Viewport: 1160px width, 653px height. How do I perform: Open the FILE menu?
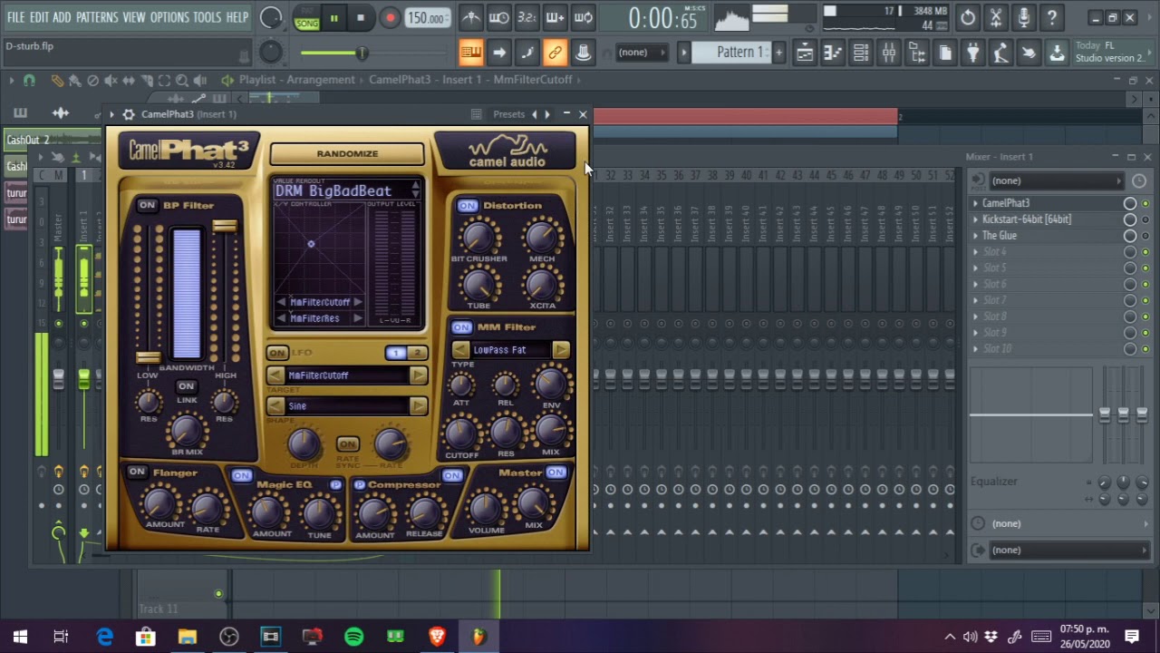click(16, 17)
